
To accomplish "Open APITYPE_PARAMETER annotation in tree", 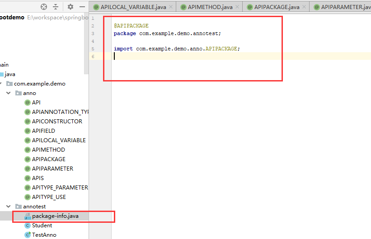I will (x=60, y=187).
